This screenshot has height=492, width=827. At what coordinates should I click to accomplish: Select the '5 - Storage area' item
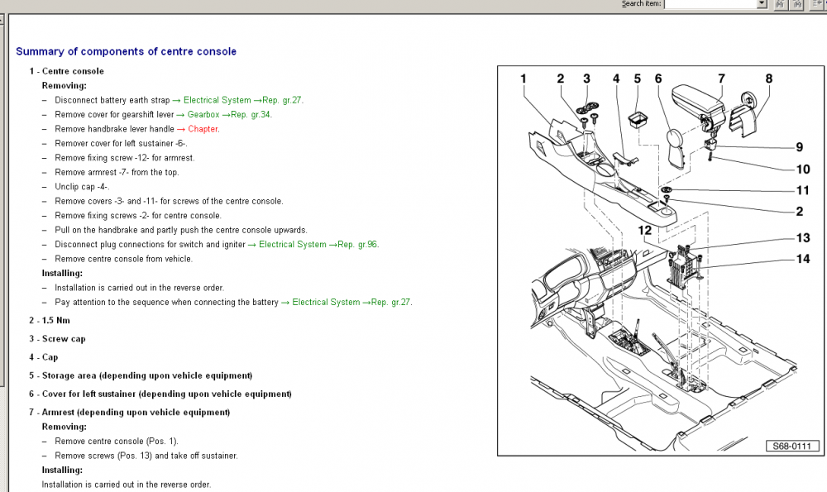pyautogui.click(x=141, y=375)
